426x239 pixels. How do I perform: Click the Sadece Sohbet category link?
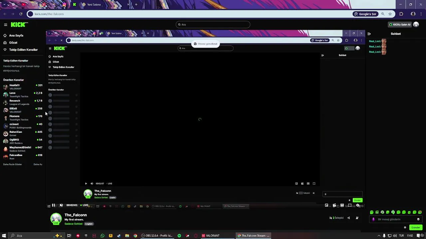74,224
